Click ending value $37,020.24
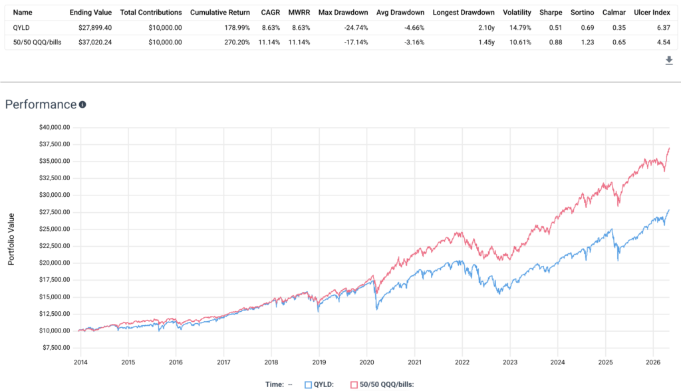This screenshot has width=681, height=391. pyautogui.click(x=95, y=43)
